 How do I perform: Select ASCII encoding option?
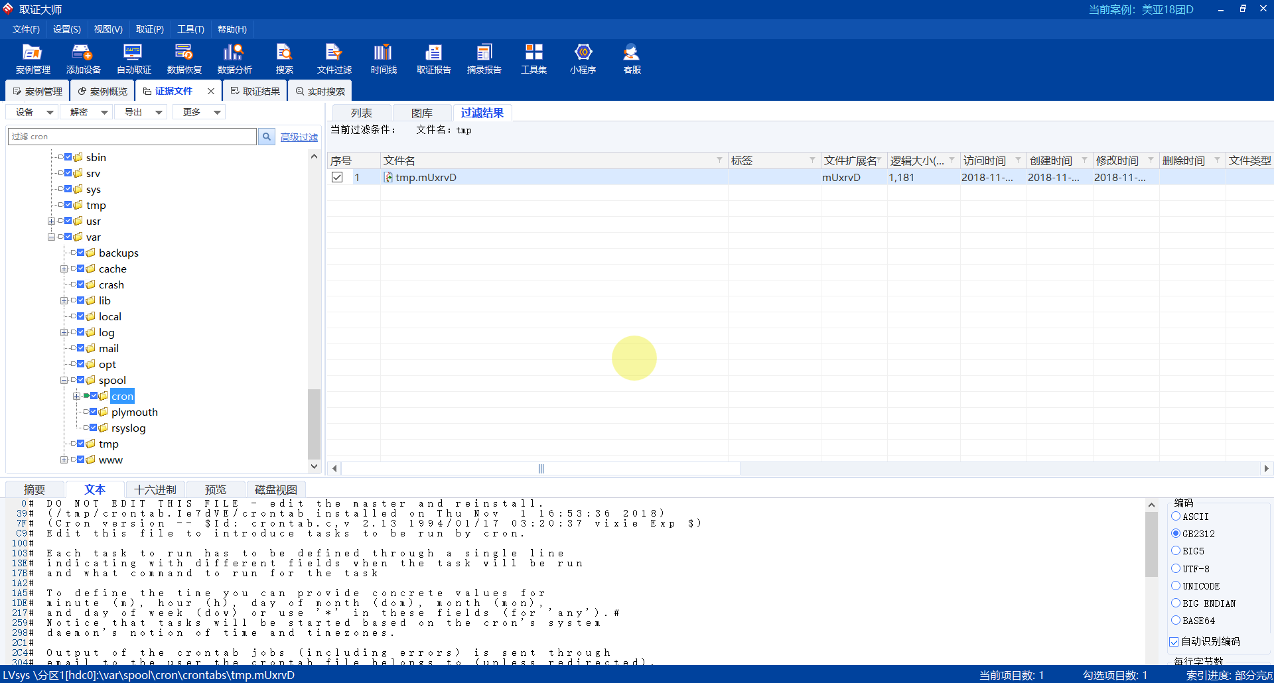click(x=1176, y=516)
